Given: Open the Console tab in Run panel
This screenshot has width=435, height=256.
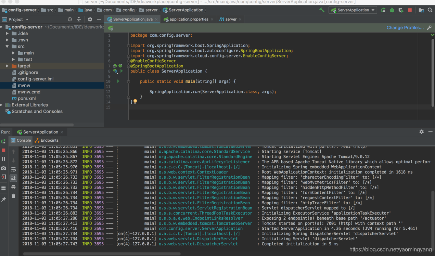Looking at the screenshot, I should [x=21, y=140].
